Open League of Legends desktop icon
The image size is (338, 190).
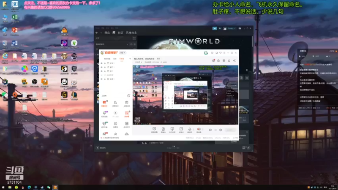(74, 96)
